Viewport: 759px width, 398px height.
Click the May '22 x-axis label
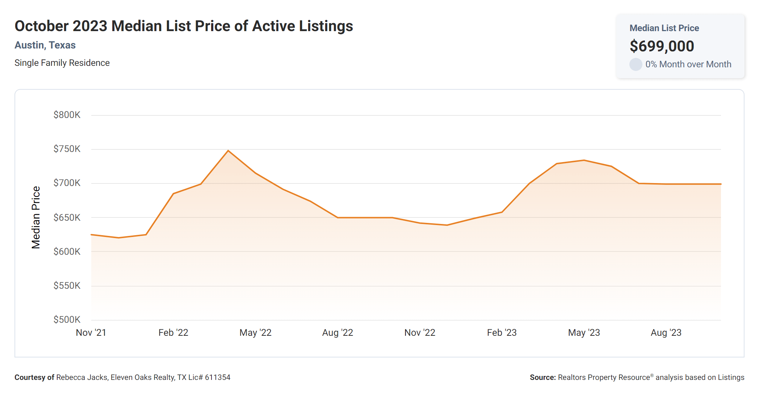(x=255, y=333)
